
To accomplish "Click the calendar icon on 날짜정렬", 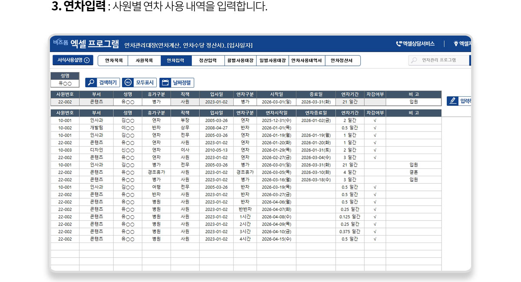I will pyautogui.click(x=165, y=82).
